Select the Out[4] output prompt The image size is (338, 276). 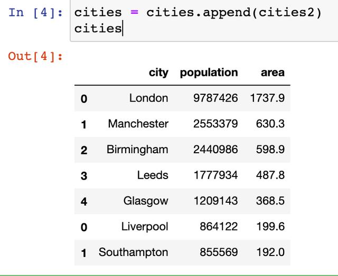pos(35,56)
